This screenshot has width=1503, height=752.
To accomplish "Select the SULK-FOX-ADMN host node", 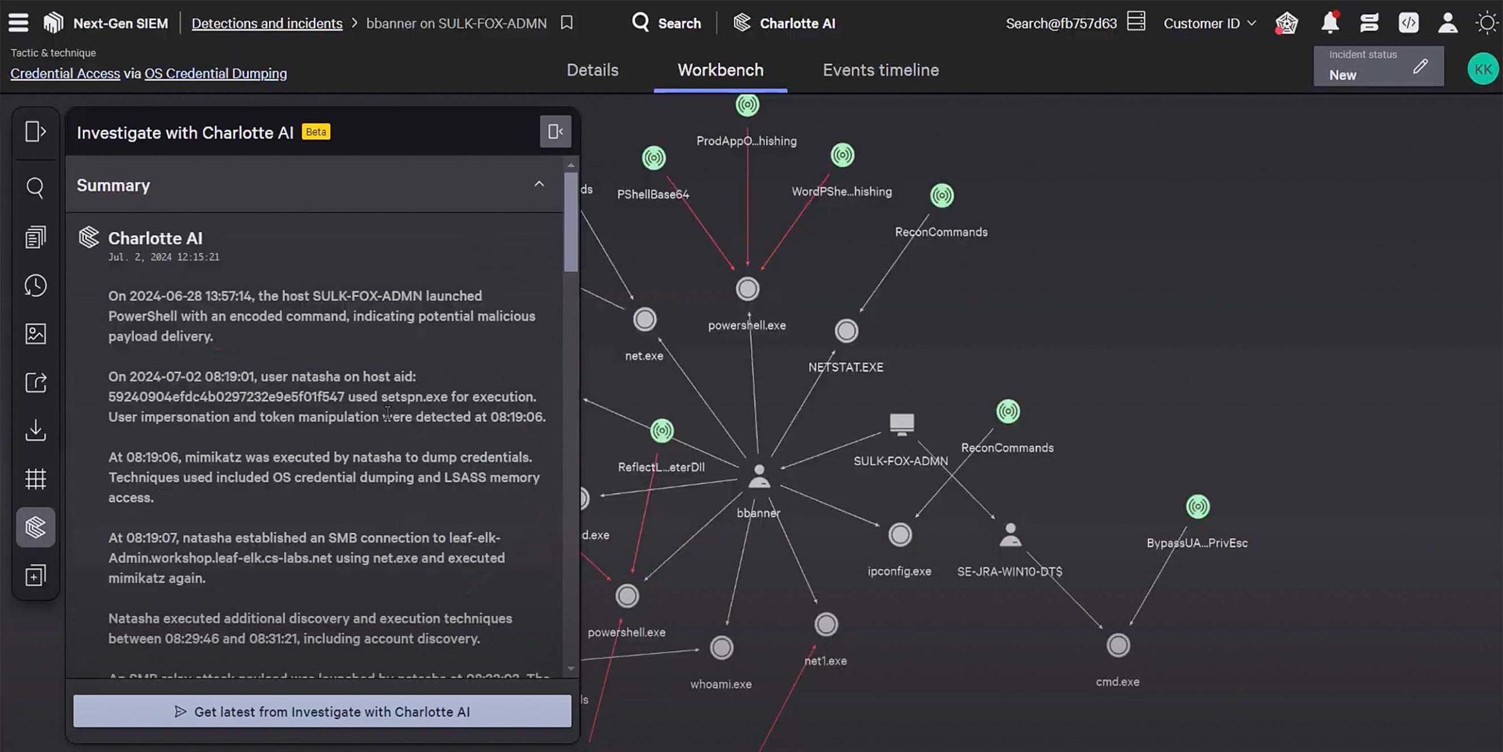I will pos(901,424).
